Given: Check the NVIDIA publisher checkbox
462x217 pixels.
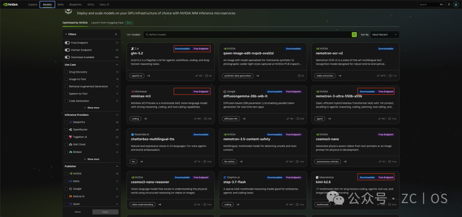Looking at the screenshot, I should [x=66, y=173].
